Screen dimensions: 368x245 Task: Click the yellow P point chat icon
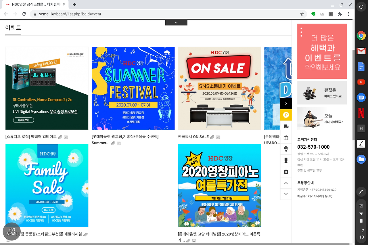[x=286, y=115]
